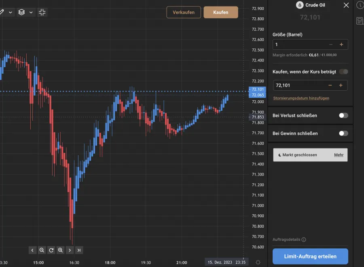Open the layers icon dropdown chevron
Screen dimensions: 364x267
pos(31,12)
